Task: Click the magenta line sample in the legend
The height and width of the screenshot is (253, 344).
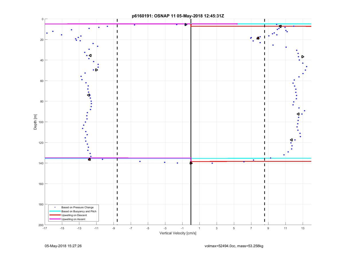Action: [55, 219]
